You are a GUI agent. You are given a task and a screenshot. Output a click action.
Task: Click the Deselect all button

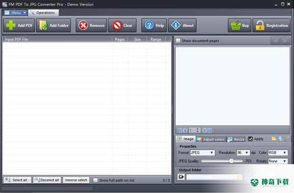(47, 180)
